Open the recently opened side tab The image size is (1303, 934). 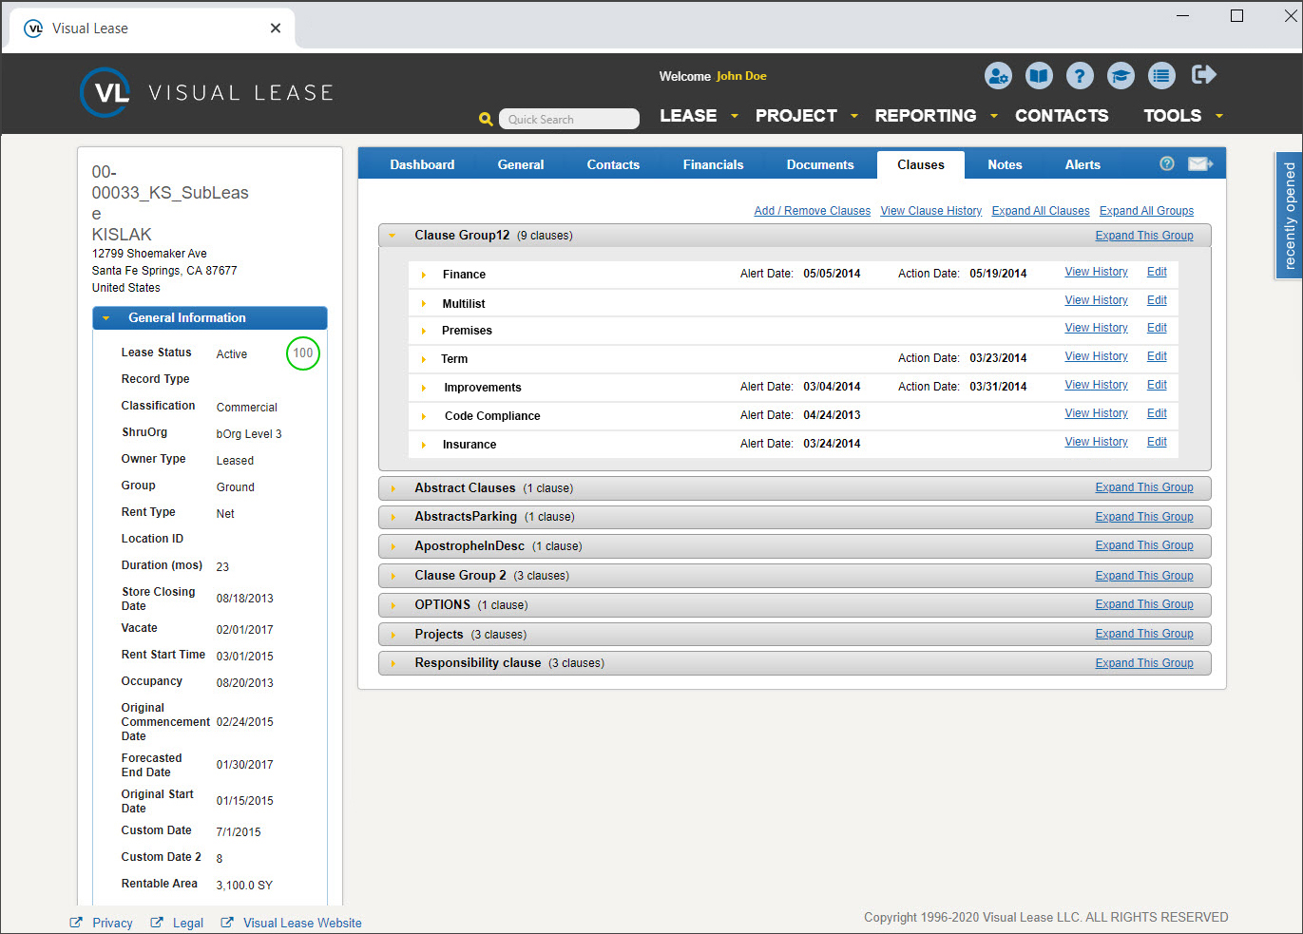(x=1289, y=216)
